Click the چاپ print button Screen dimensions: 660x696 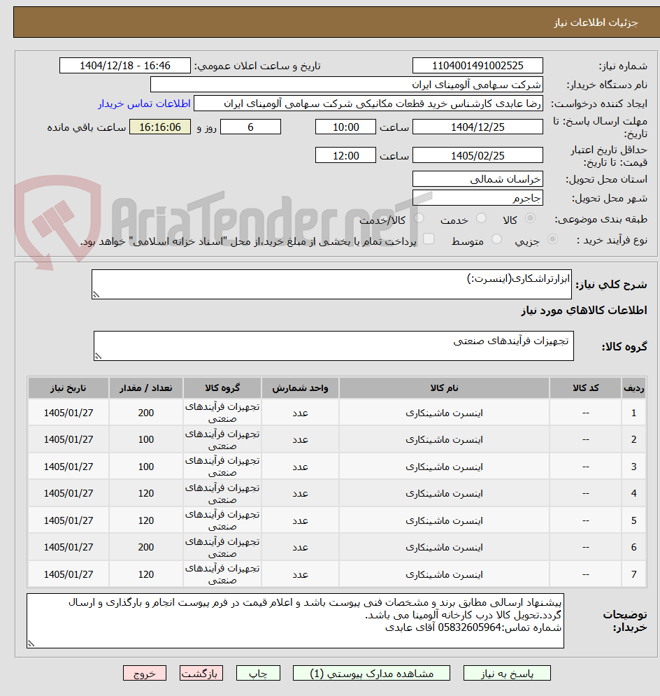click(258, 673)
